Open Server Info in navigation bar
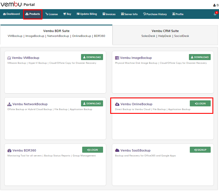The image size is (219, 191). pyautogui.click(x=129, y=14)
